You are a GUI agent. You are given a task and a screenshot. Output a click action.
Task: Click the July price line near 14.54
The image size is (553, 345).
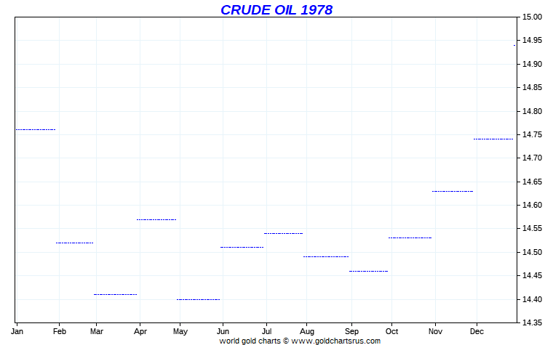click(x=283, y=233)
